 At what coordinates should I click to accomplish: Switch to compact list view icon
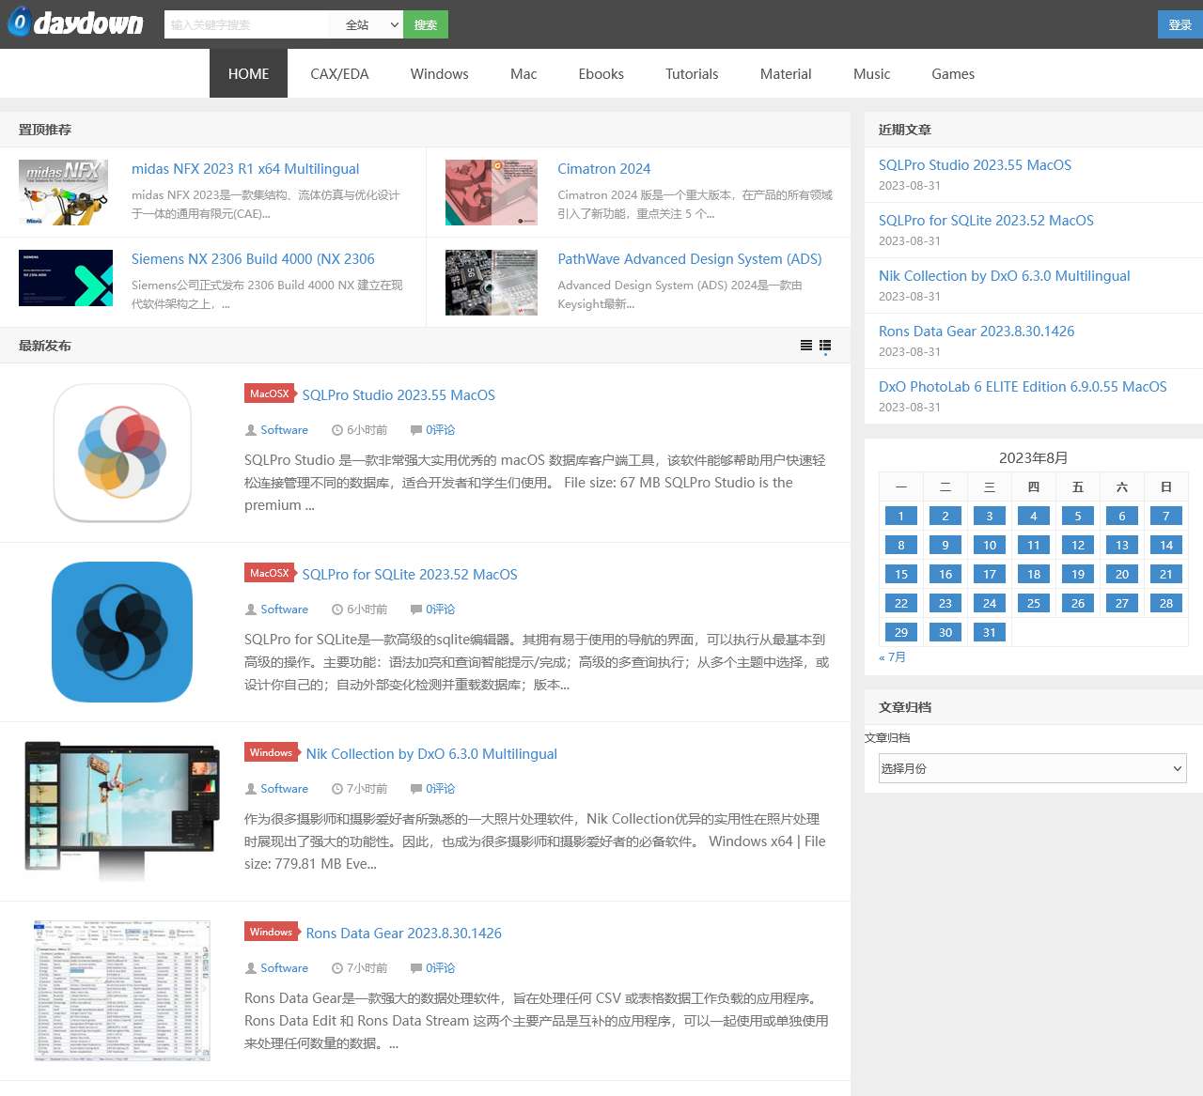point(806,346)
